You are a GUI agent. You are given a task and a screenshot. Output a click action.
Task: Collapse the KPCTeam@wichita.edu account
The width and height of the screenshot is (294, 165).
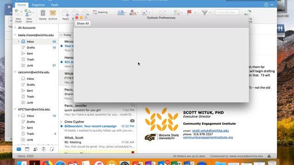15,109
